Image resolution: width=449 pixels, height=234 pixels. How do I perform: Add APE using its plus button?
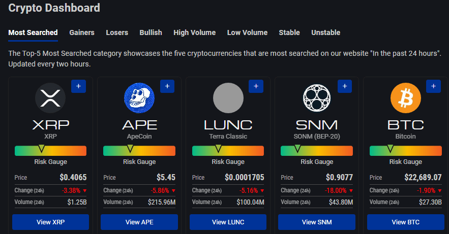pos(167,86)
